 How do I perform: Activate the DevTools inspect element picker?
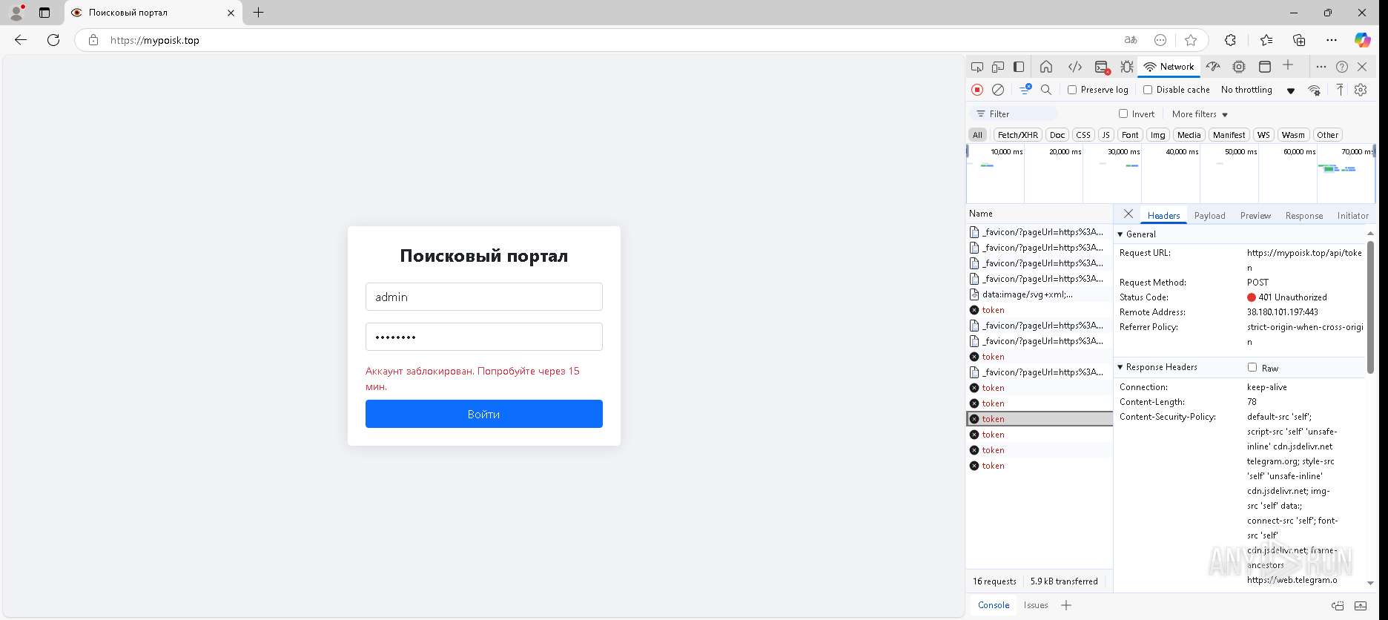coord(977,67)
